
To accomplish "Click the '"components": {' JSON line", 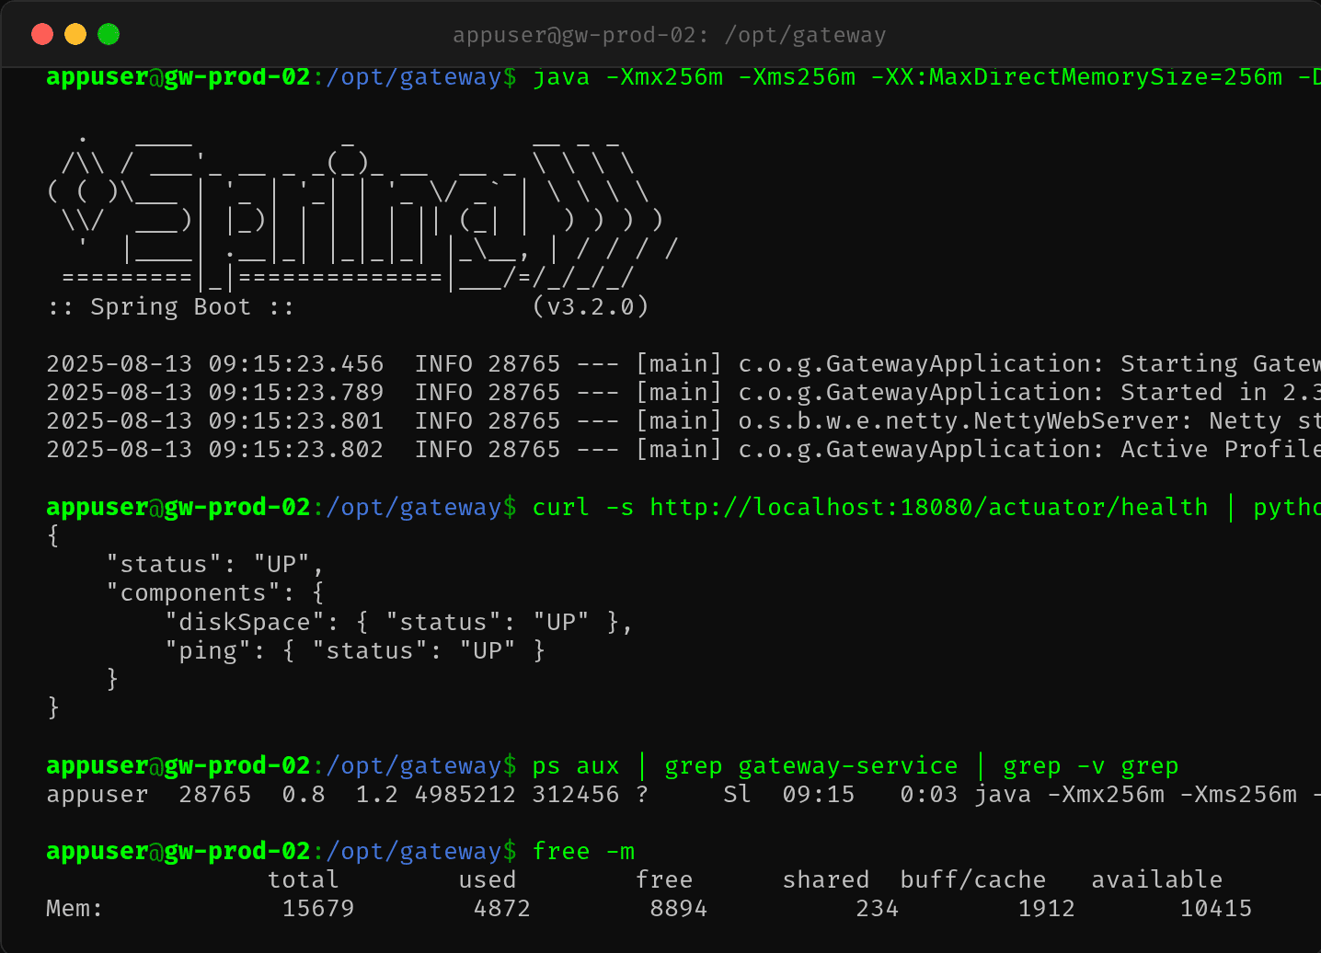I will point(215,592).
